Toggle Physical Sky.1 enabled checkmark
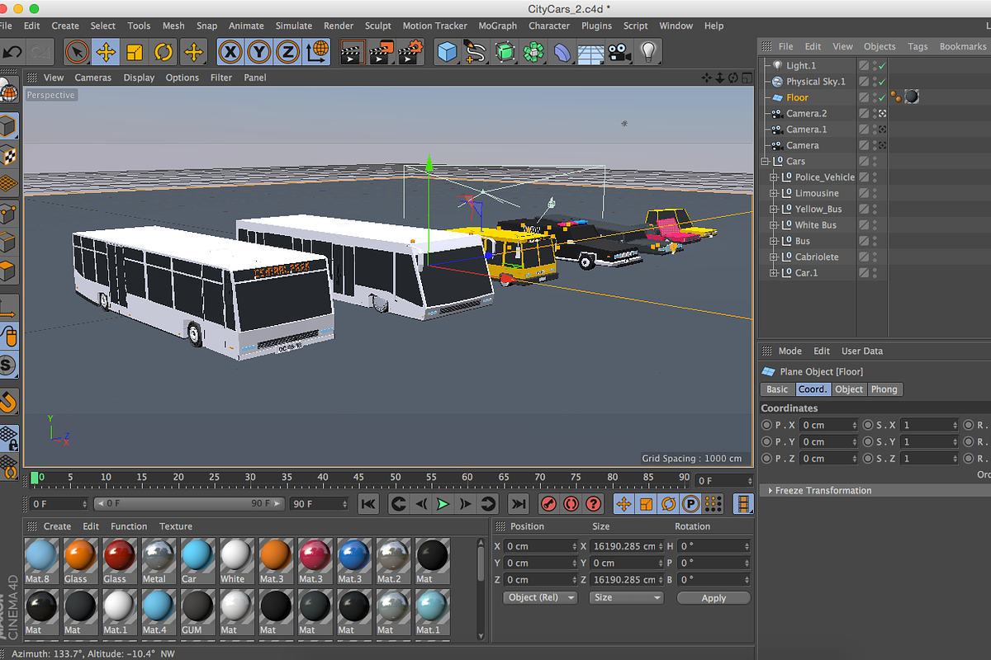The width and height of the screenshot is (991, 660). coord(882,82)
